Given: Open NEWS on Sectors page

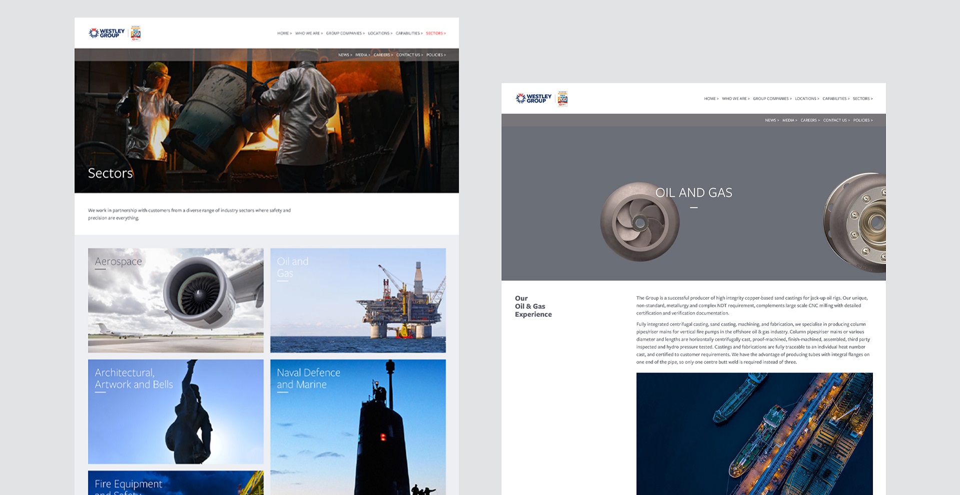Looking at the screenshot, I should tap(345, 55).
